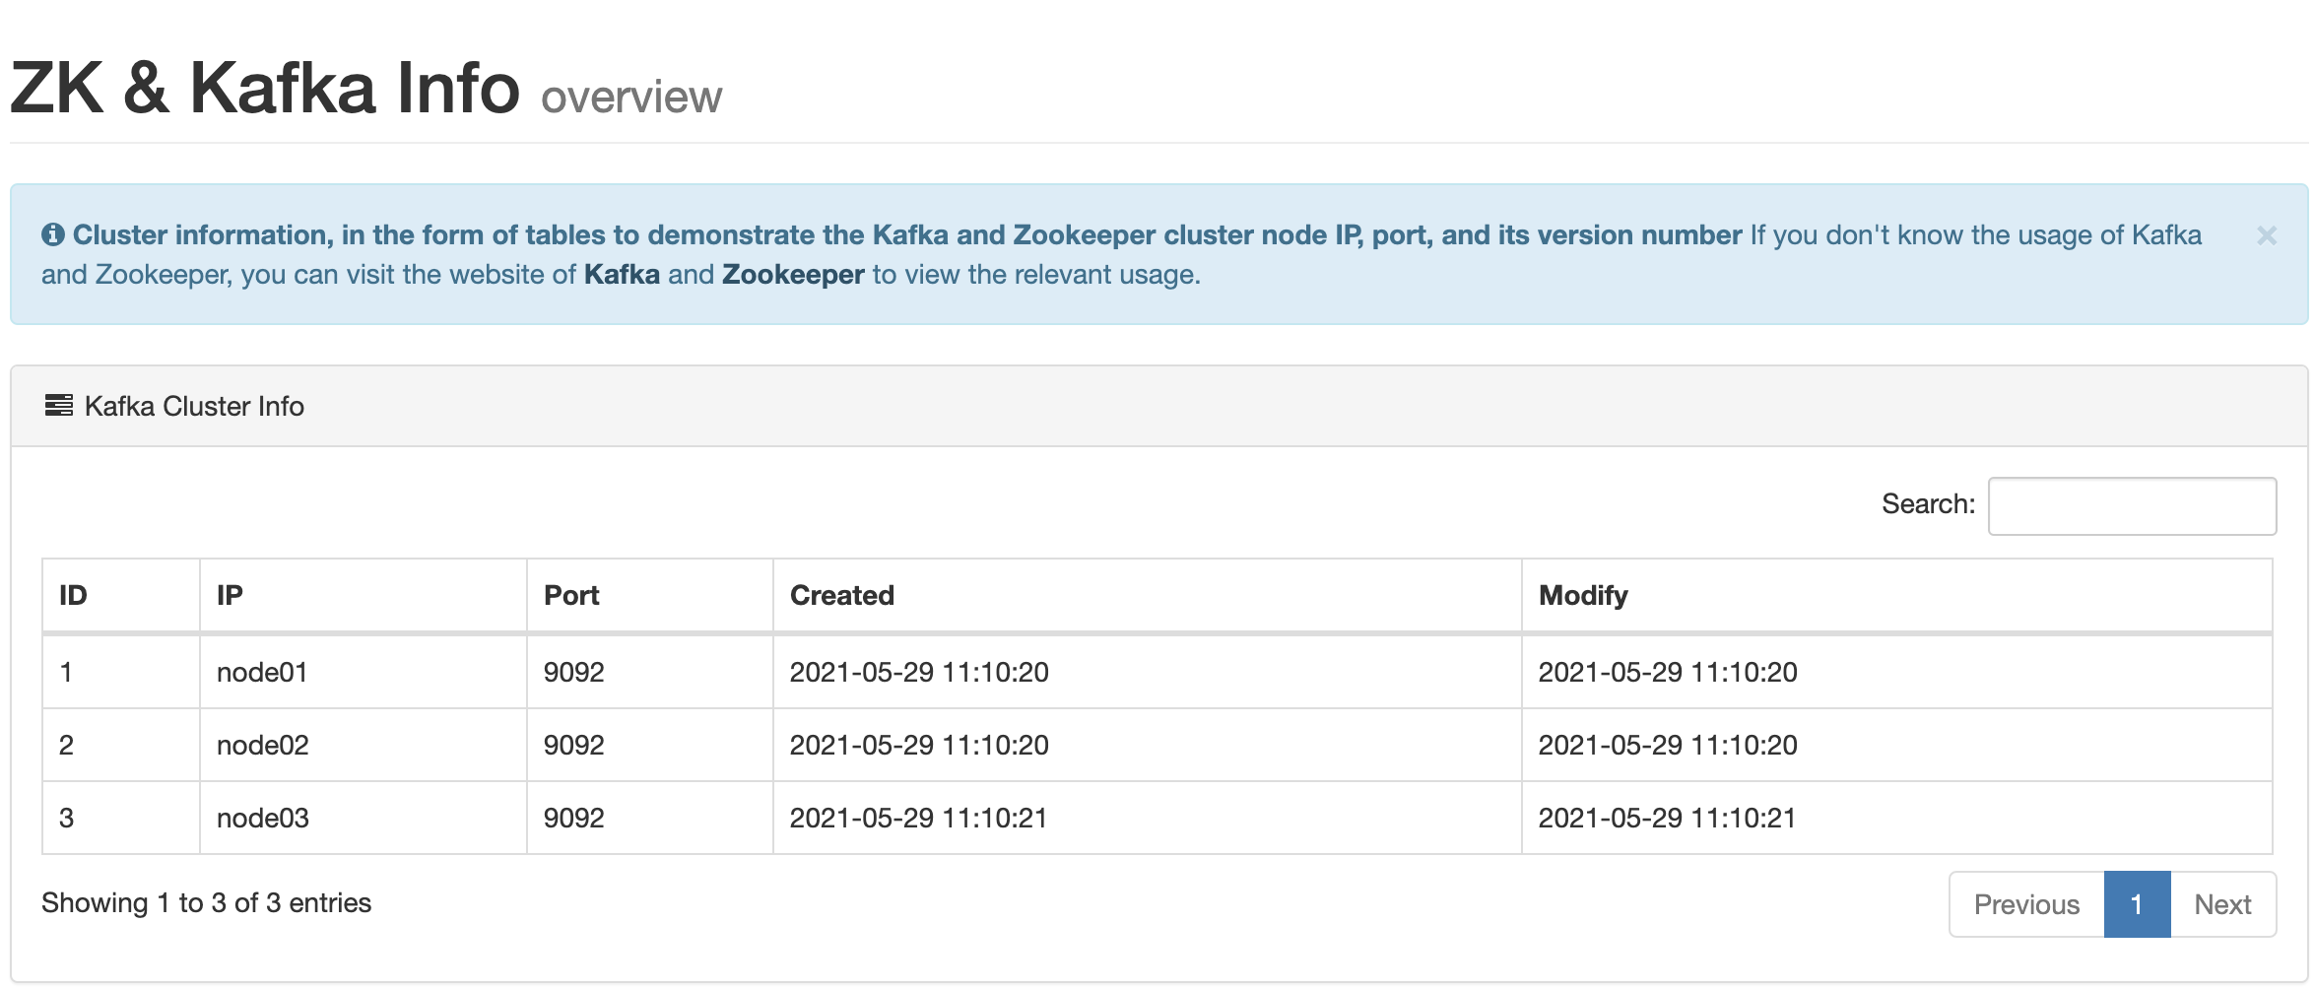The image size is (2315, 989).
Task: Sort table by Created column header
Action: (x=841, y=595)
